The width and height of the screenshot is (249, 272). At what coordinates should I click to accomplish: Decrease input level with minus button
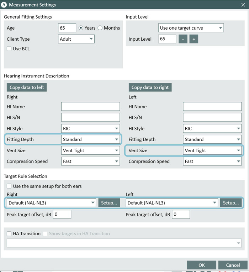[x=183, y=39]
